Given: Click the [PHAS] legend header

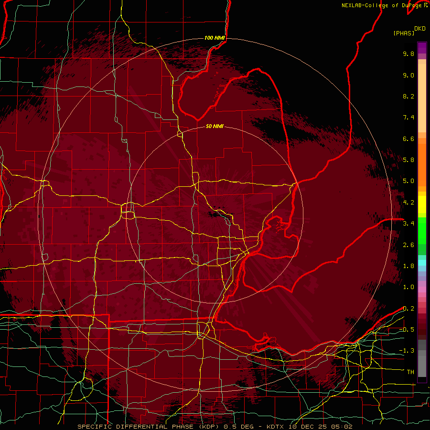Looking at the screenshot, I should tap(404, 33).
